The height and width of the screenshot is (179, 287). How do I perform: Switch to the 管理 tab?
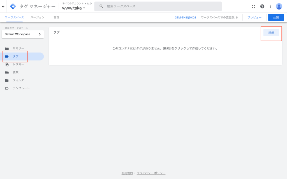tap(56, 17)
